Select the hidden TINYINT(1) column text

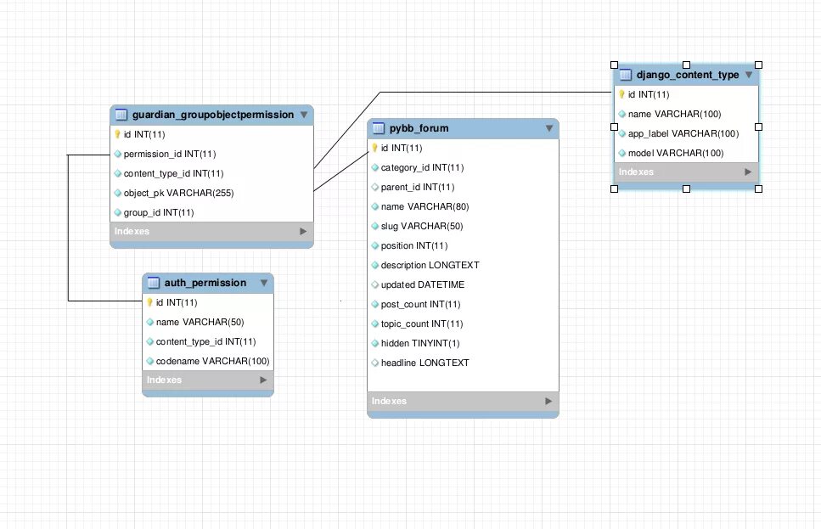pyautogui.click(x=420, y=344)
